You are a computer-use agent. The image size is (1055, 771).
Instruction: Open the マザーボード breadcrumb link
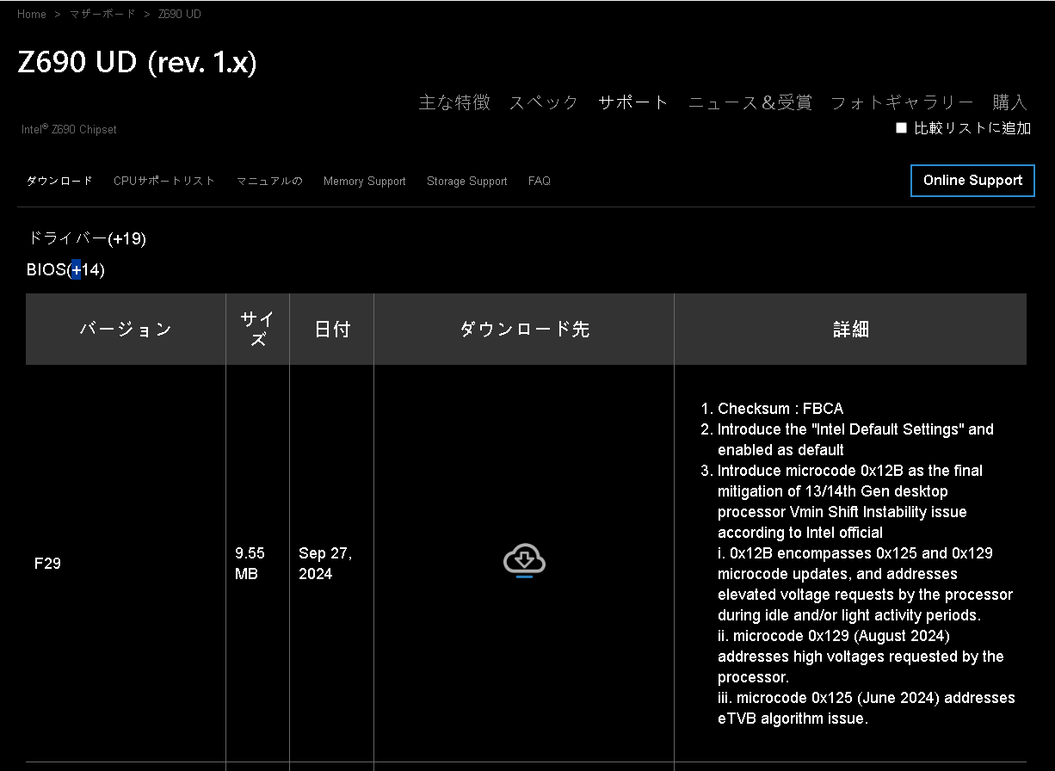[x=102, y=14]
